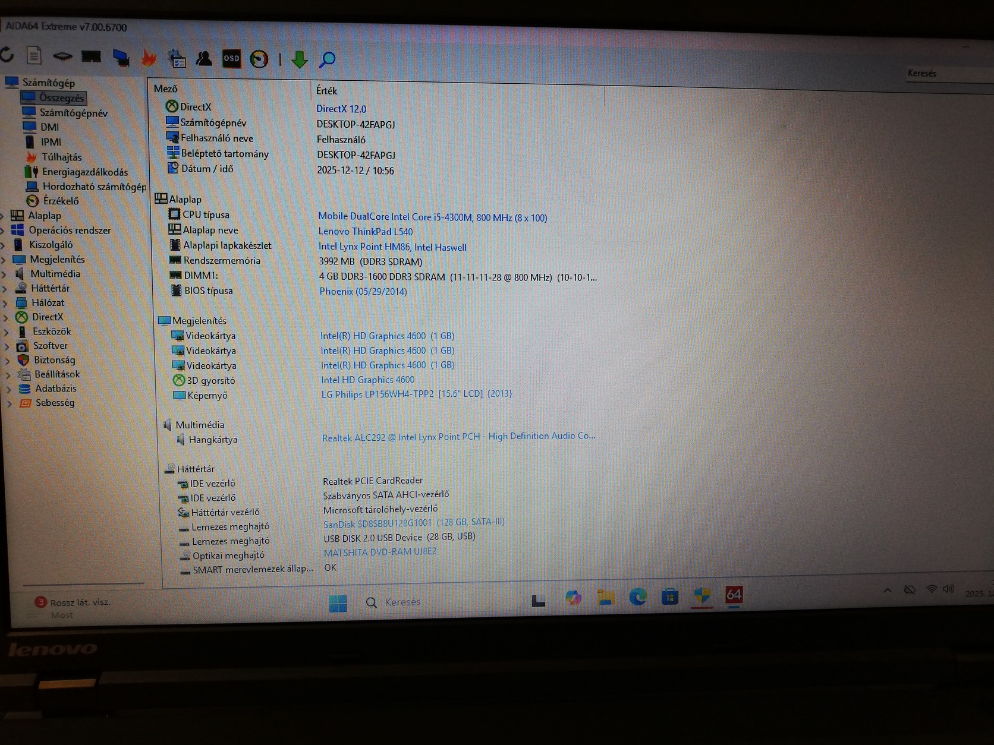The image size is (994, 745).
Task: Select the Beállítások tree item
Action: point(49,374)
